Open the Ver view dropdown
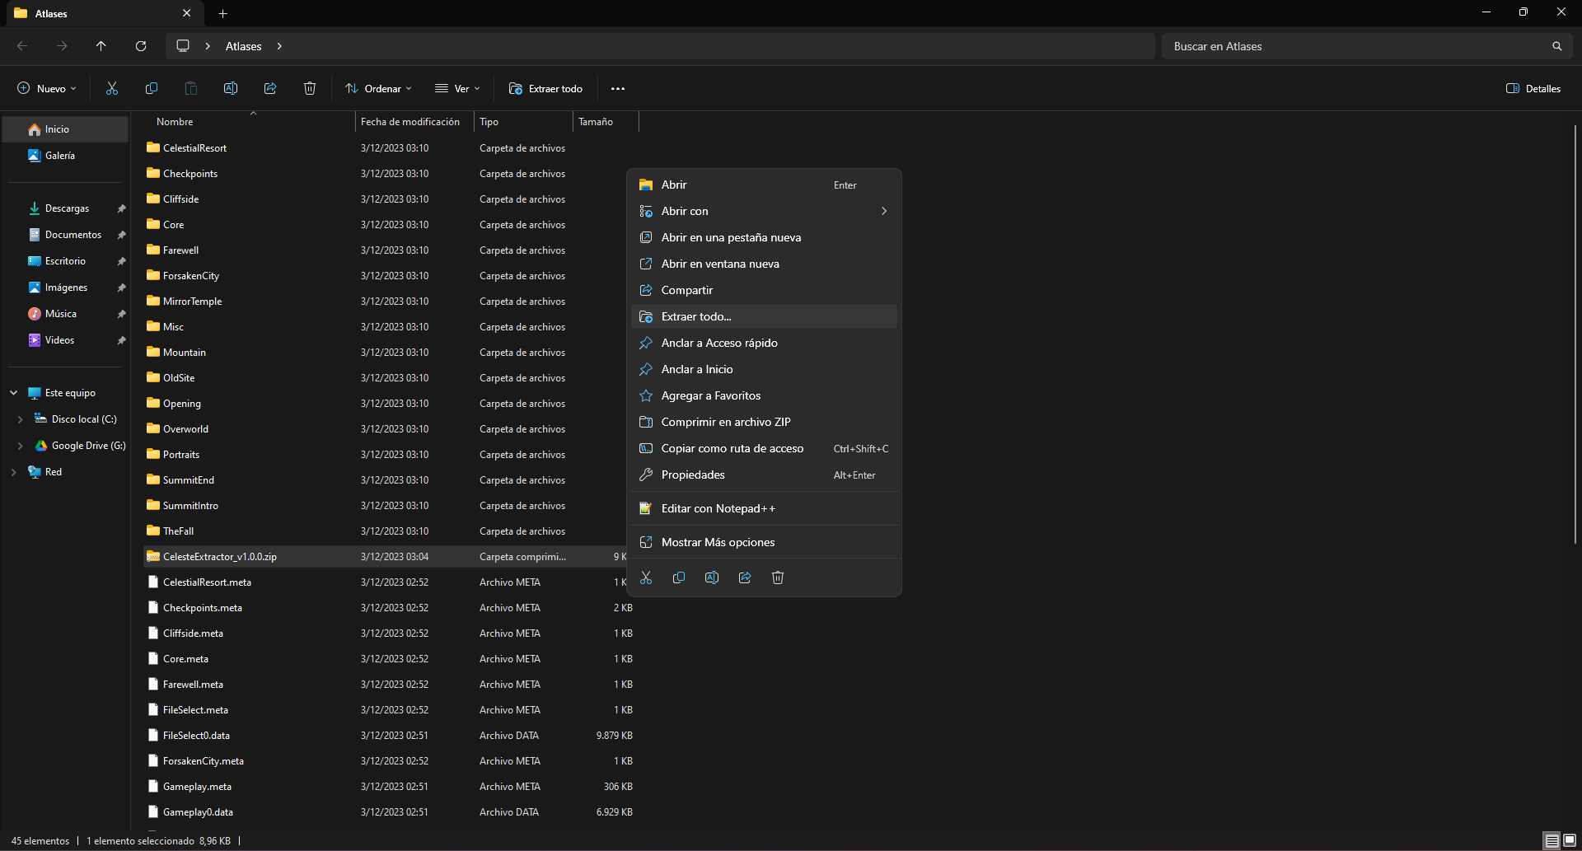Screen dimensions: 1582x851 457,88
